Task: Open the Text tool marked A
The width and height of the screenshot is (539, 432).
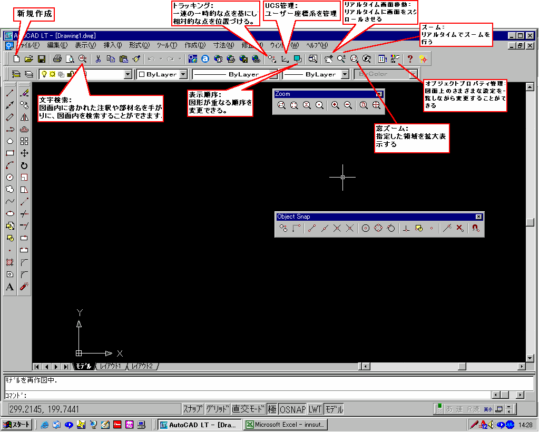Action: (10, 287)
